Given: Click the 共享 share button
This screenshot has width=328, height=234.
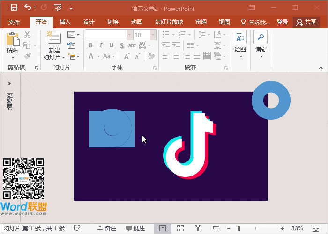Looking at the screenshot, I should tap(306, 22).
